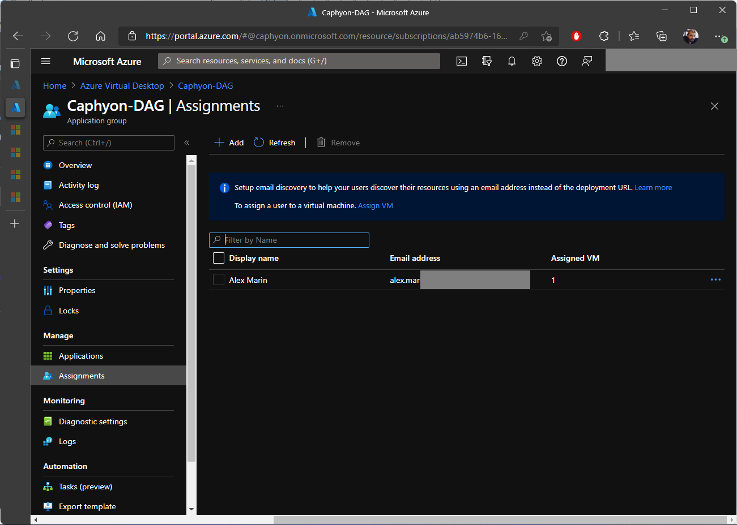Go to browser home page icon
Viewport: 737px width, 525px height.
101,36
